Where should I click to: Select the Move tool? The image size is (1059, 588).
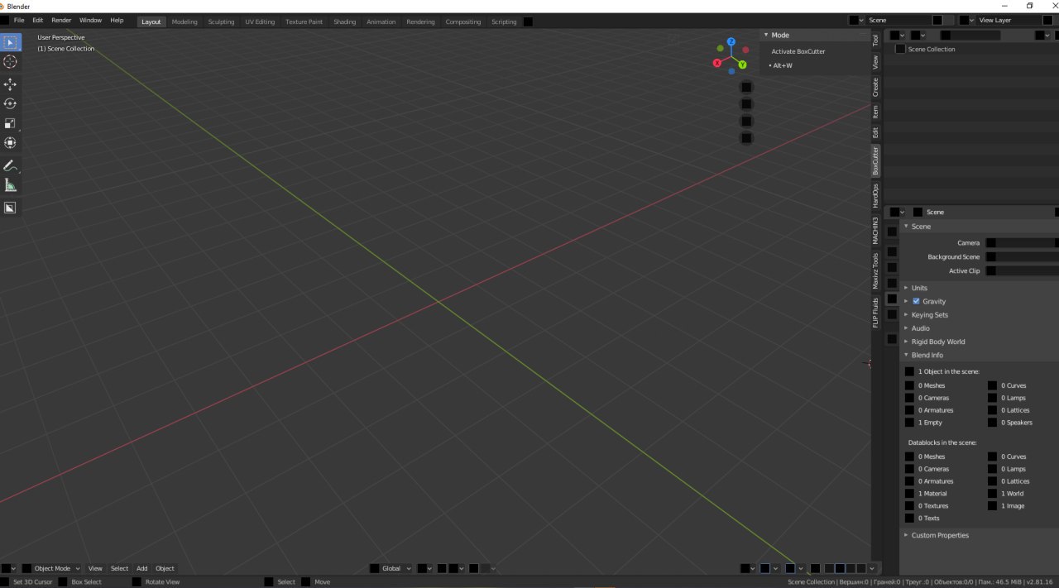(x=11, y=84)
